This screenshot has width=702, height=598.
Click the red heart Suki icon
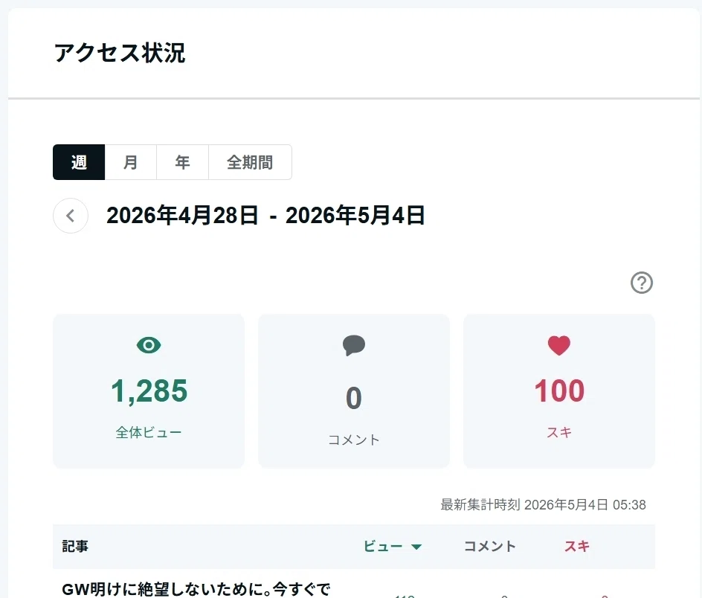coord(559,345)
